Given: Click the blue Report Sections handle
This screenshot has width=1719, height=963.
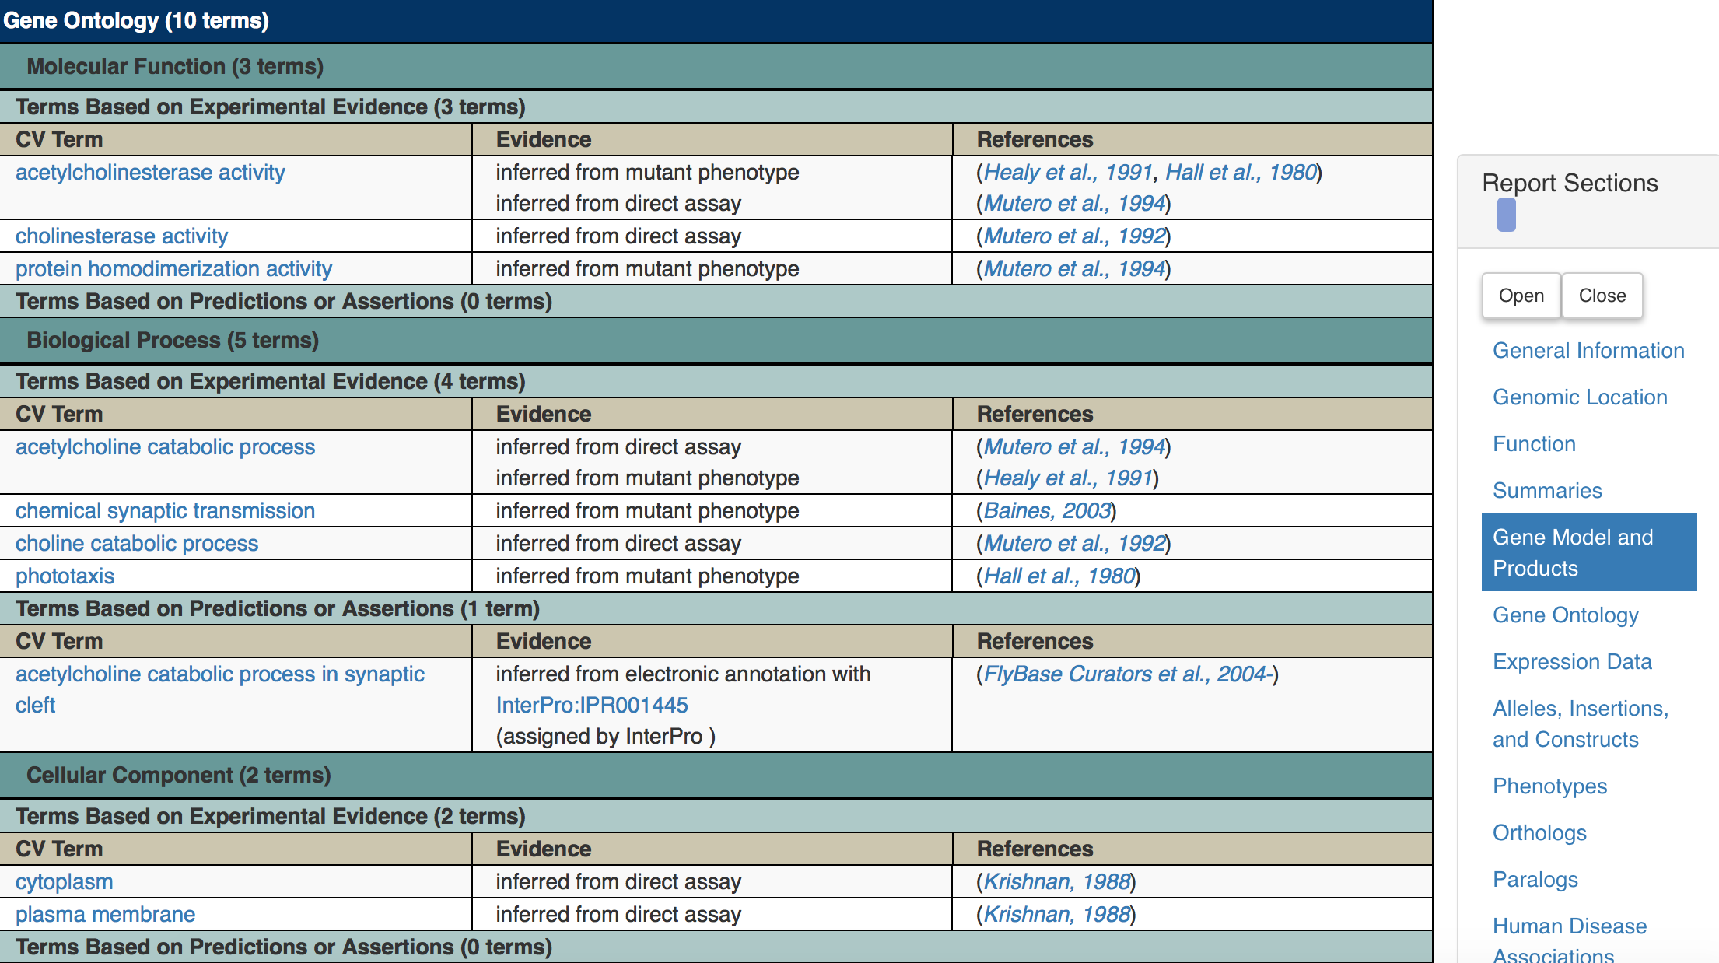Looking at the screenshot, I should [x=1506, y=215].
